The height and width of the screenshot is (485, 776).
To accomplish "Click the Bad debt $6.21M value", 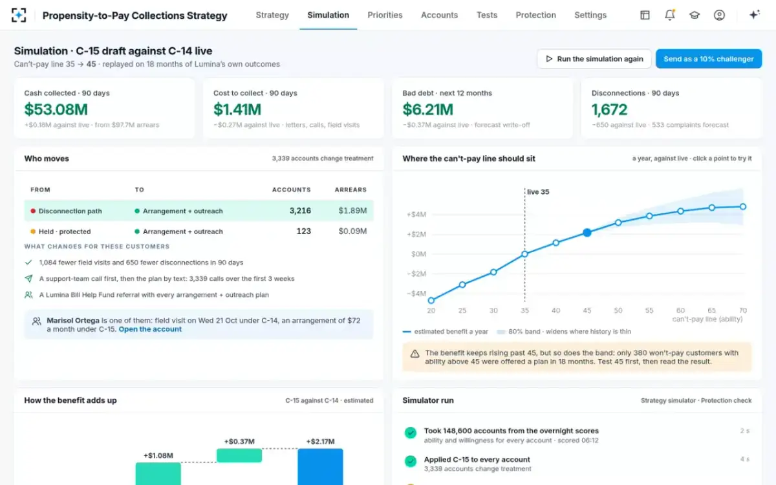I will (427, 110).
